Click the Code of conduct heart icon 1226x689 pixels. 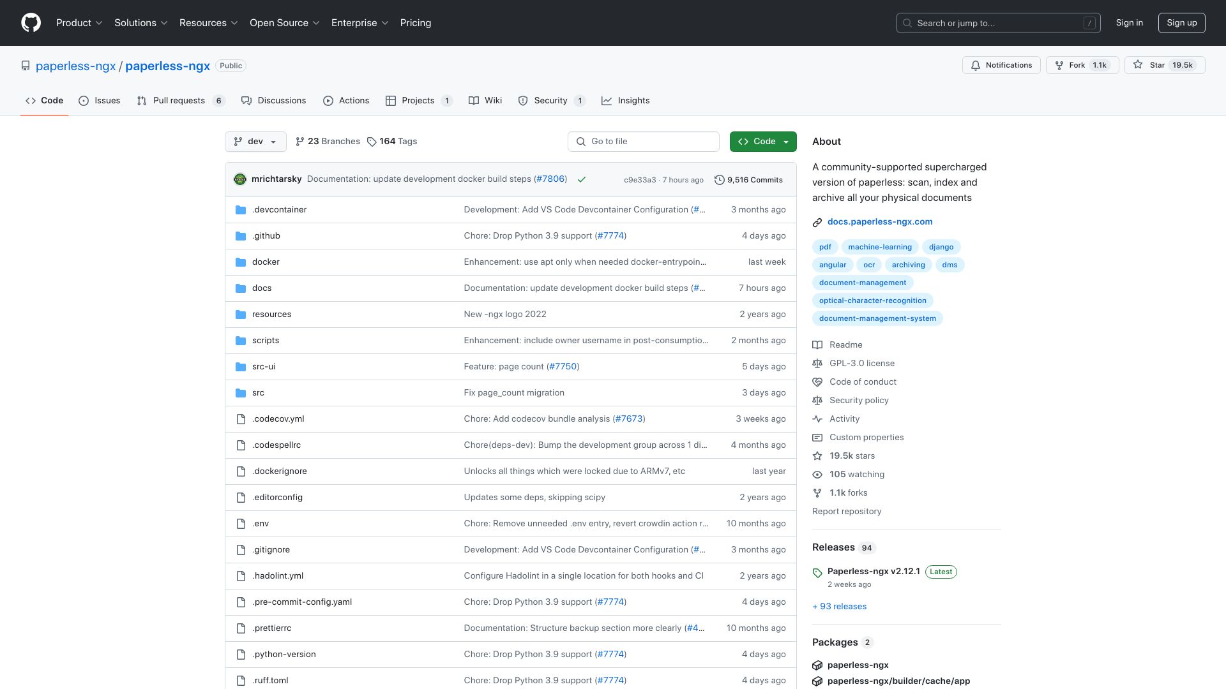817,382
